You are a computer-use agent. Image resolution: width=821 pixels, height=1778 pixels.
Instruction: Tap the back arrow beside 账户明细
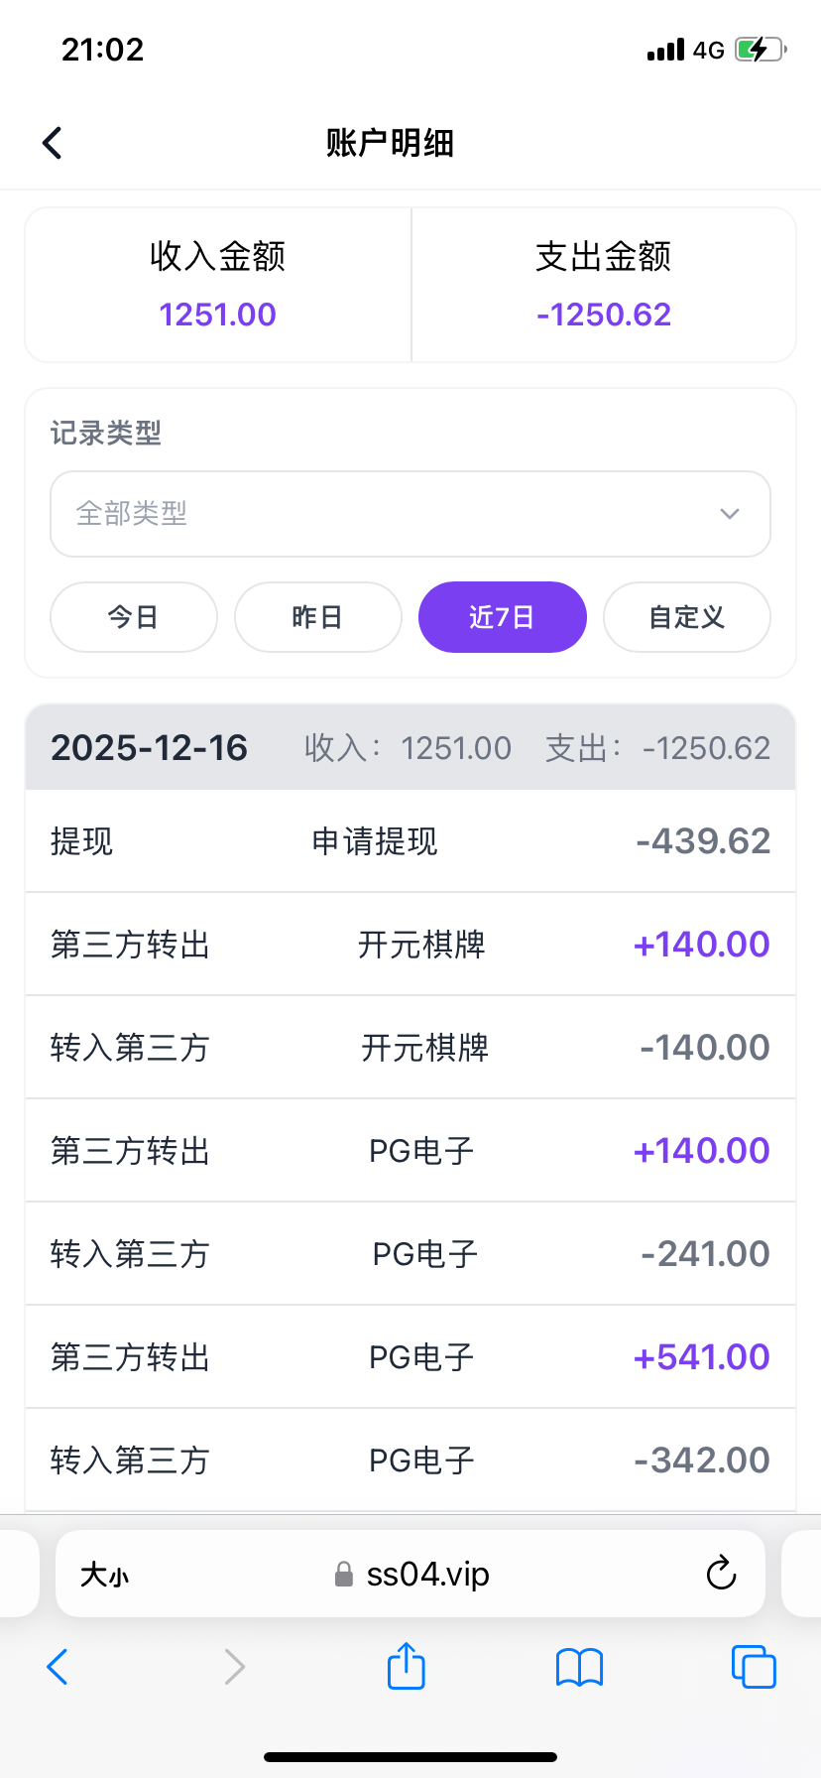tap(53, 143)
